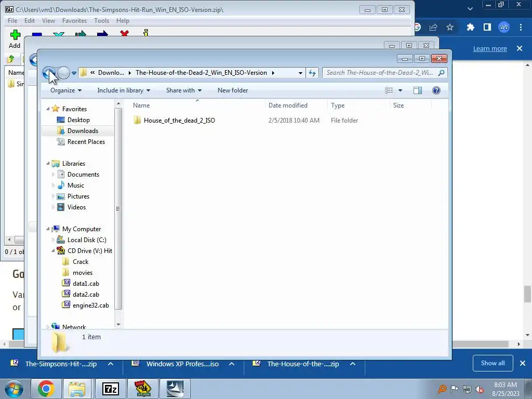The height and width of the screenshot is (399, 532).
Task: Click the Chrome taskbar icon
Action: click(46, 389)
